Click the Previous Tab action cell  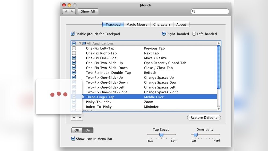154,48
